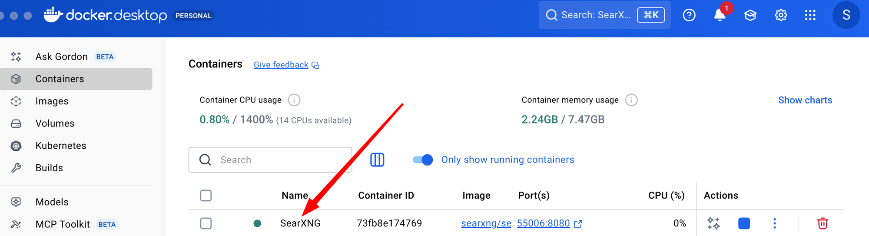Open the column display settings icon
869x236 pixels.
(x=377, y=160)
